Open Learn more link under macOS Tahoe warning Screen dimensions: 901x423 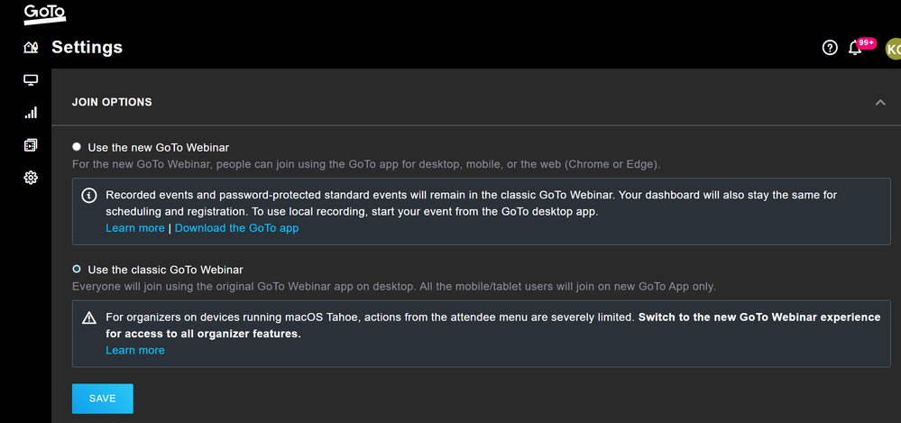pos(134,350)
